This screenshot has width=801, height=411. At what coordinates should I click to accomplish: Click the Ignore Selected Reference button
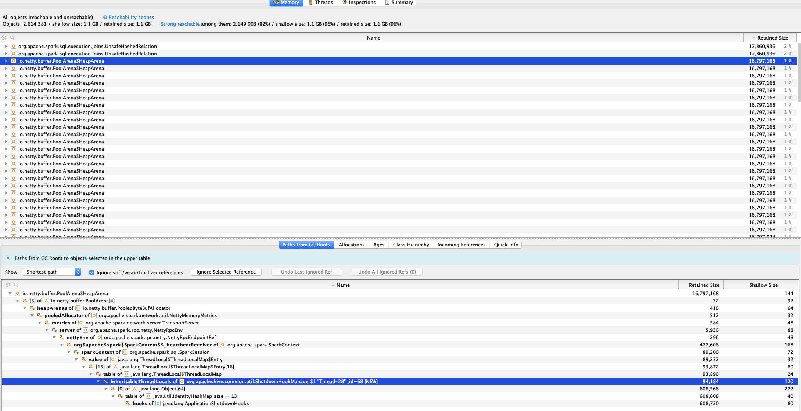click(x=226, y=272)
